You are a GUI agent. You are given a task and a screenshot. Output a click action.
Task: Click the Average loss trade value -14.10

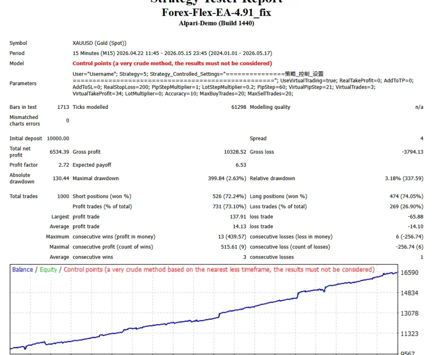(x=415, y=227)
